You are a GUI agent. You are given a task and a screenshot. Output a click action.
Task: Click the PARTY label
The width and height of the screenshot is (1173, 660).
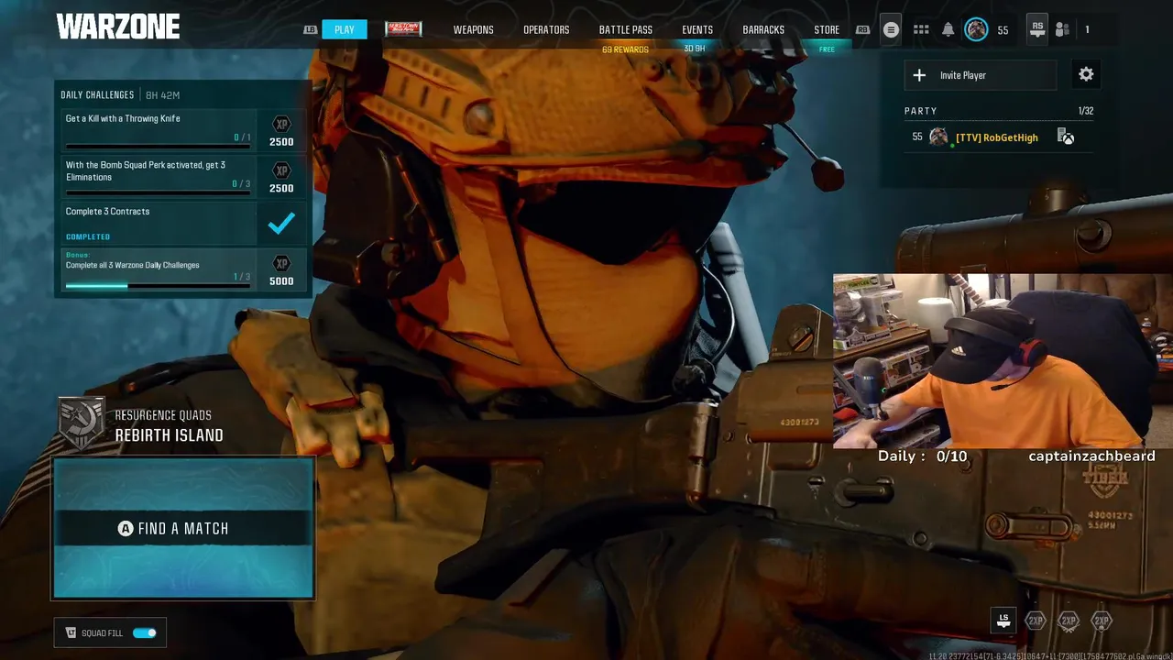[x=920, y=111]
